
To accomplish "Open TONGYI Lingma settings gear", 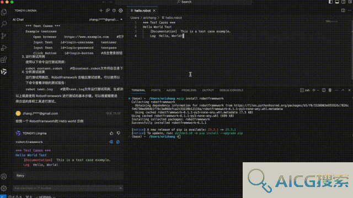I will pyautogui.click(x=121, y=10).
